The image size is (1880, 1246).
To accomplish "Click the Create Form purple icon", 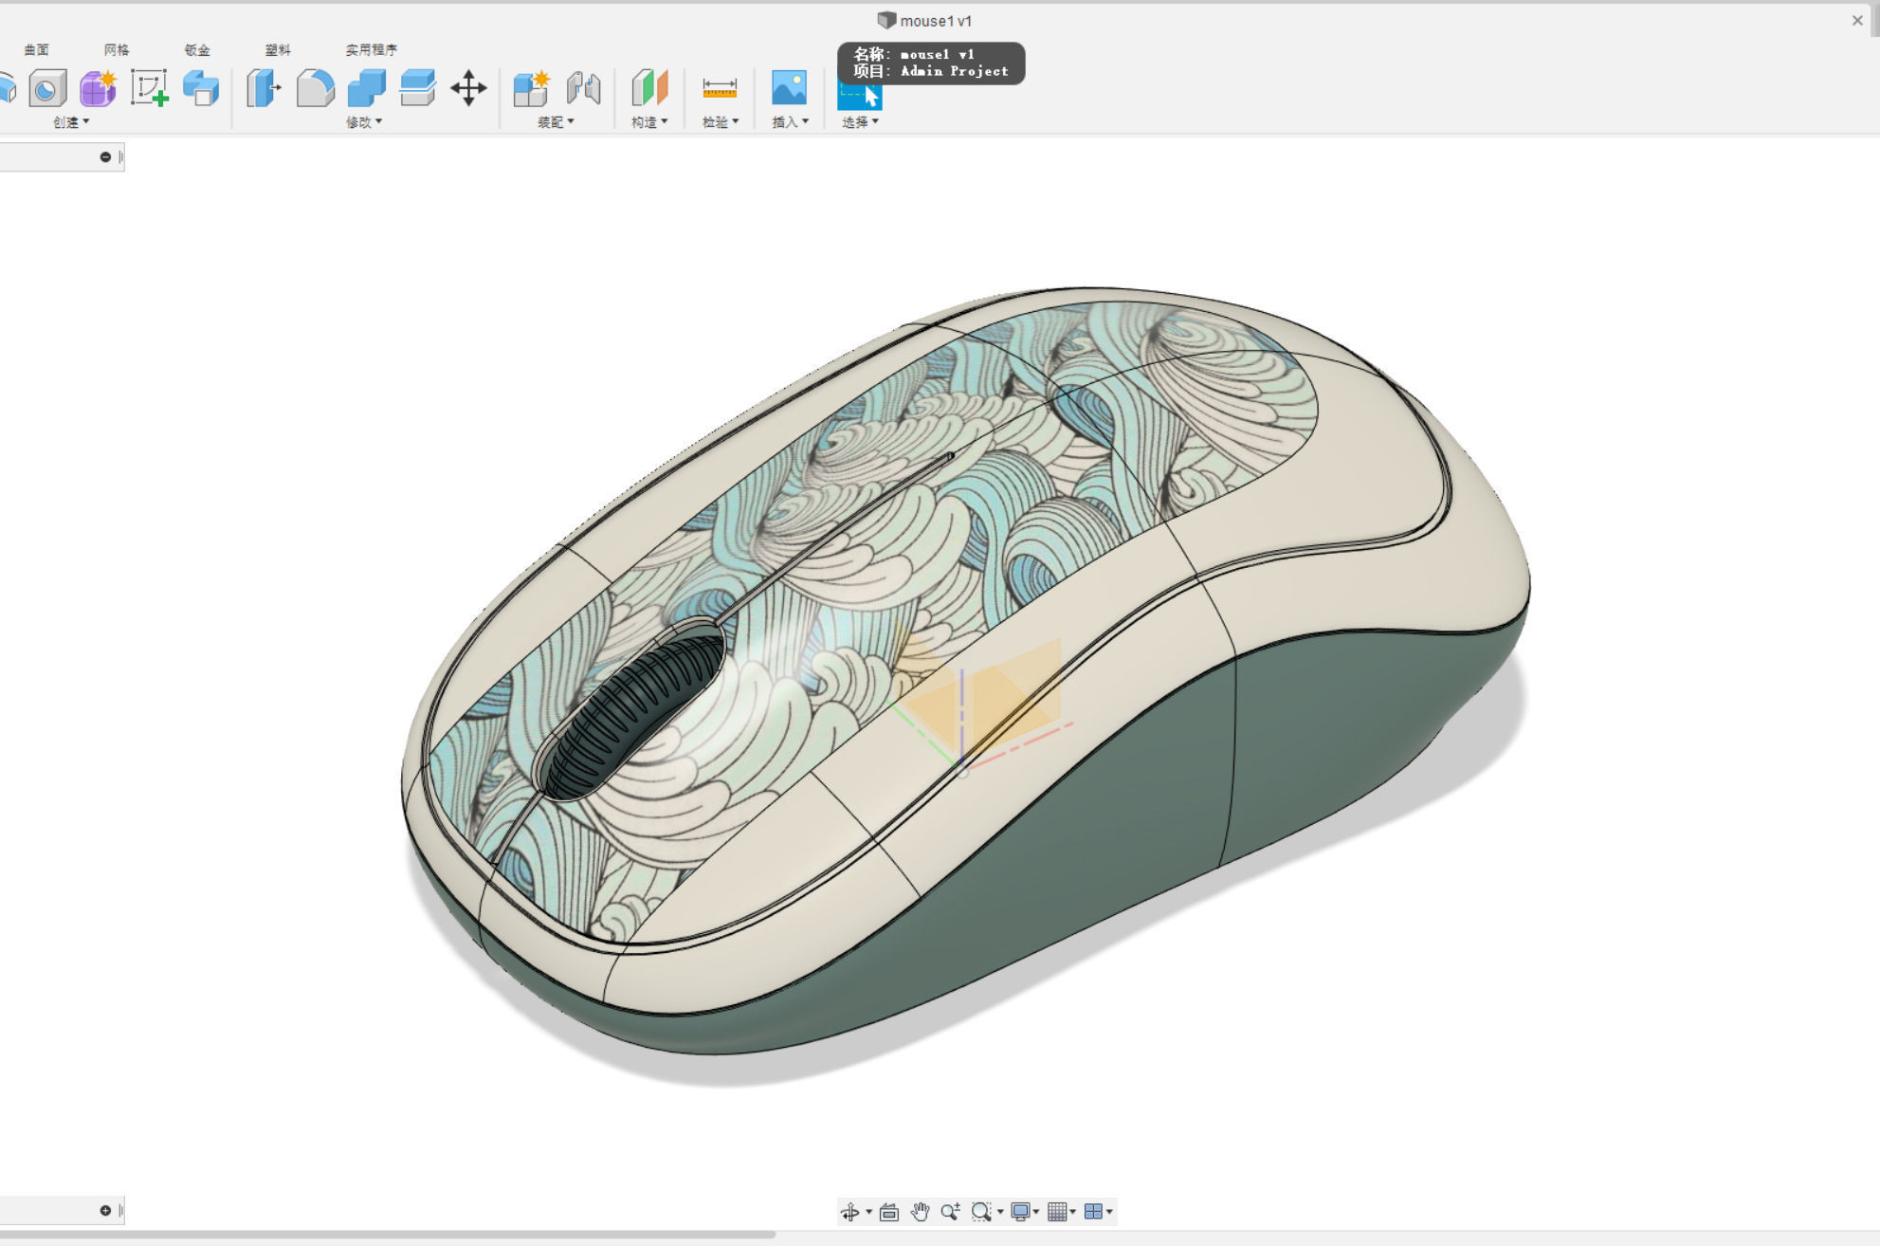I will pos(98,88).
